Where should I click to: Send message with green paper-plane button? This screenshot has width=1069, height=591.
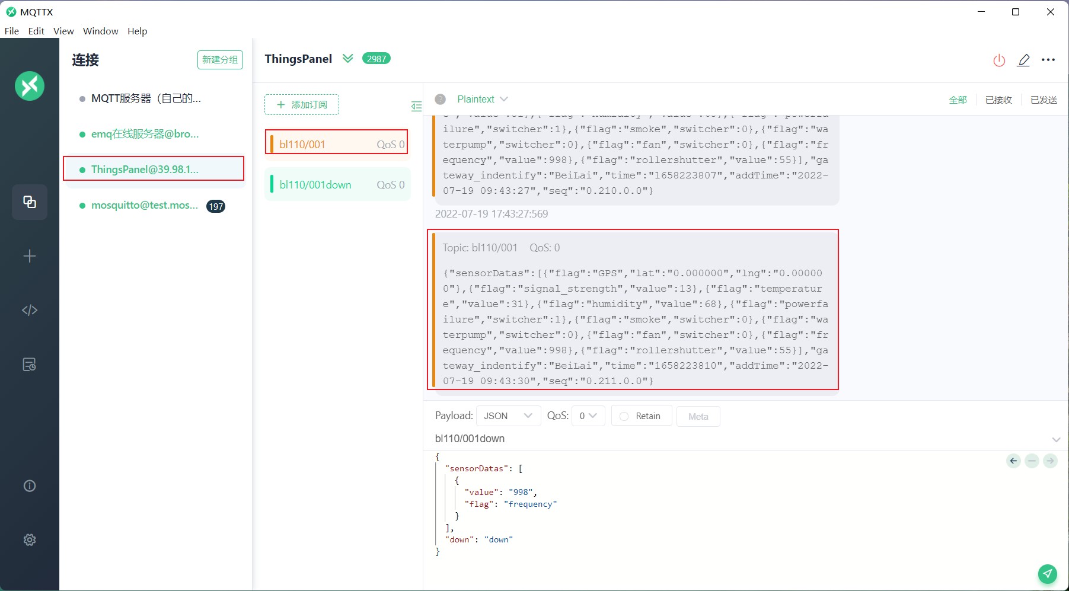pos(1048,574)
